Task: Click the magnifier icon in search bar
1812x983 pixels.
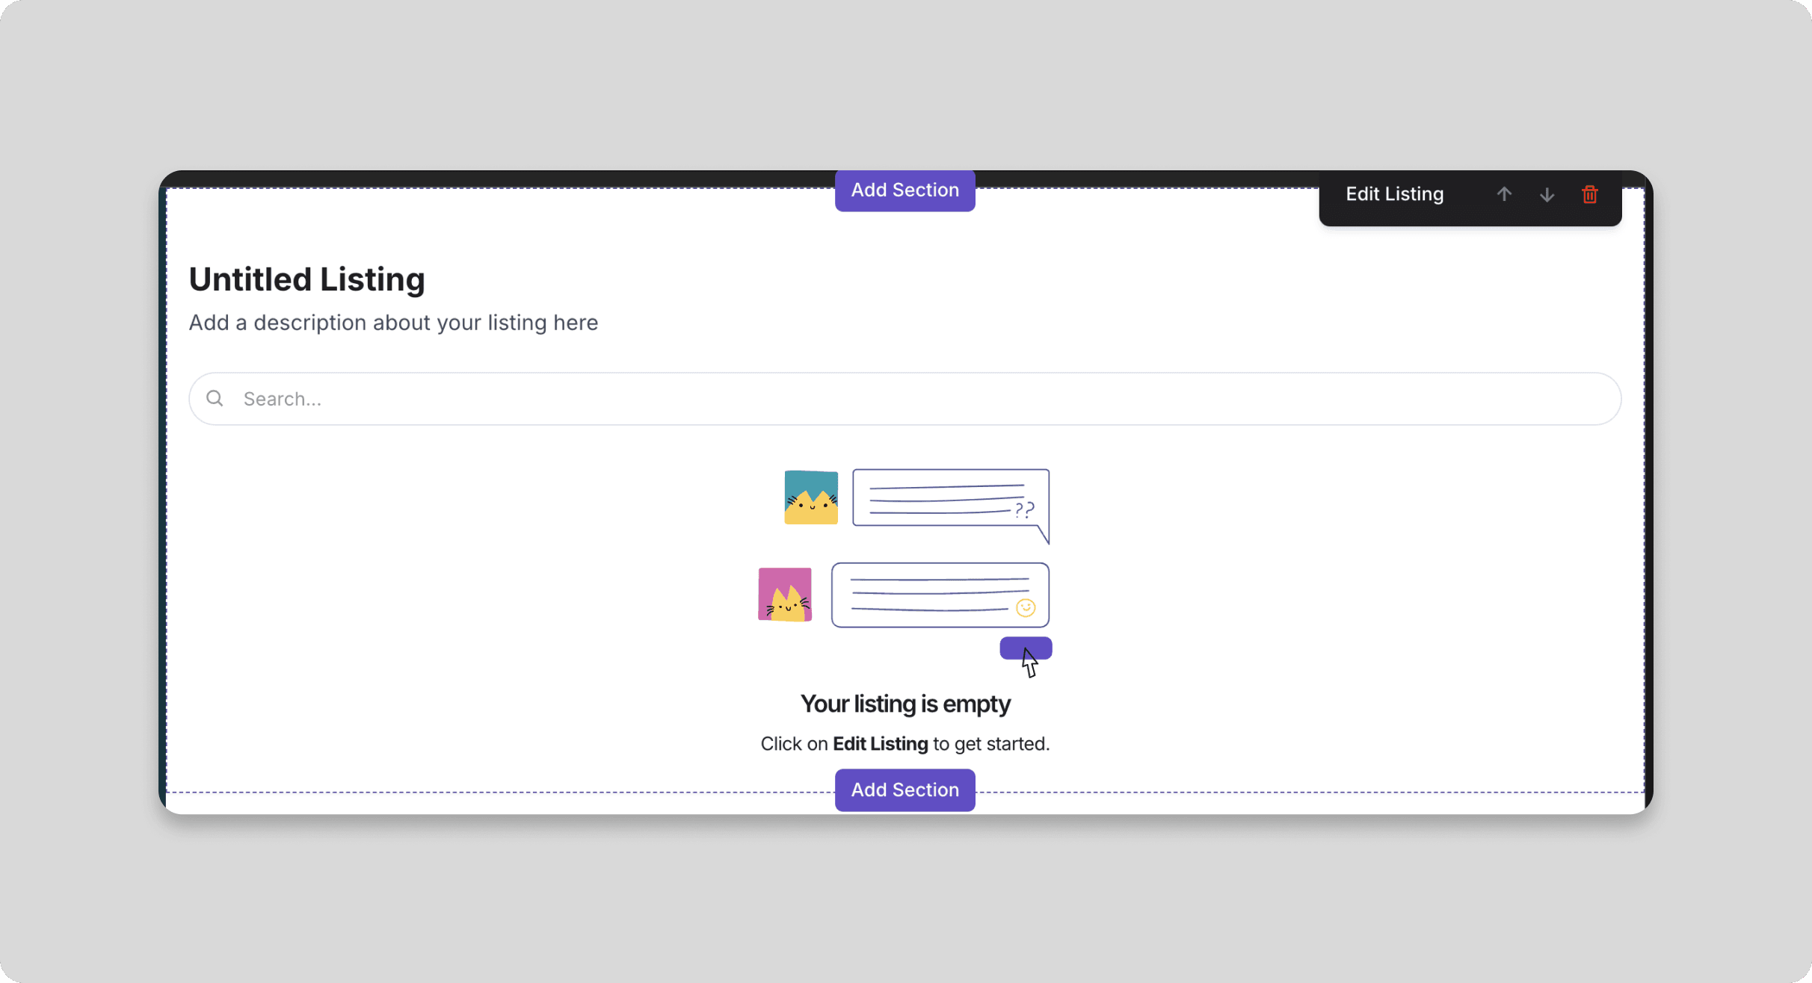Action: [215, 398]
